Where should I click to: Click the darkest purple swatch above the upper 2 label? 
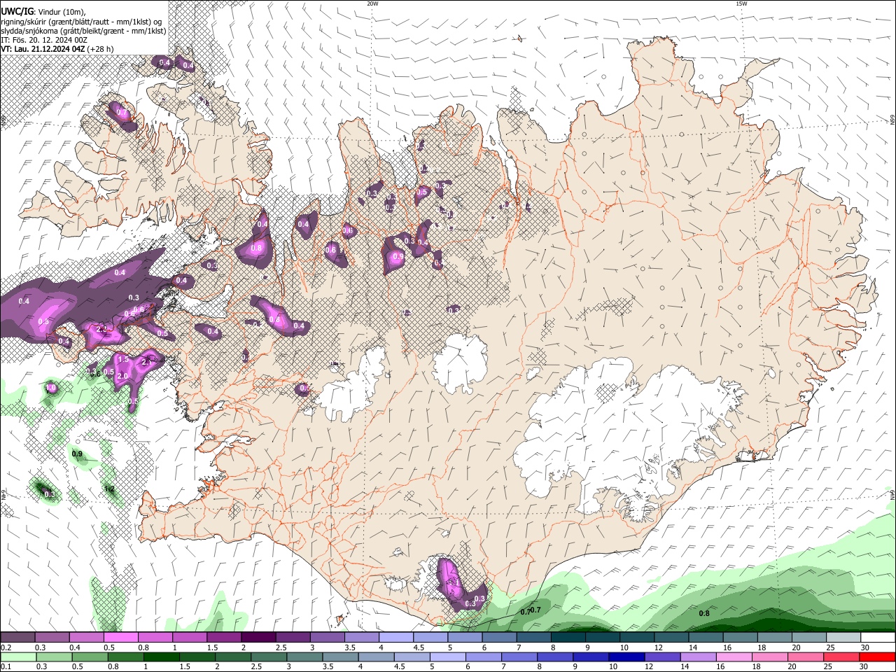(258, 638)
